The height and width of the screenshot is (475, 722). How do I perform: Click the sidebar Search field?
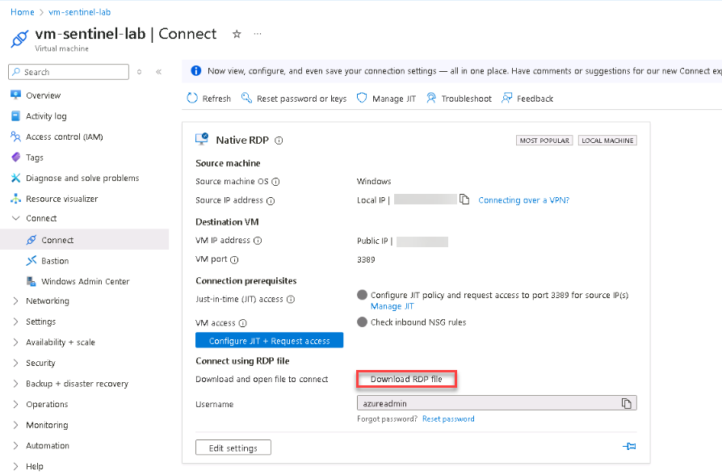(69, 72)
